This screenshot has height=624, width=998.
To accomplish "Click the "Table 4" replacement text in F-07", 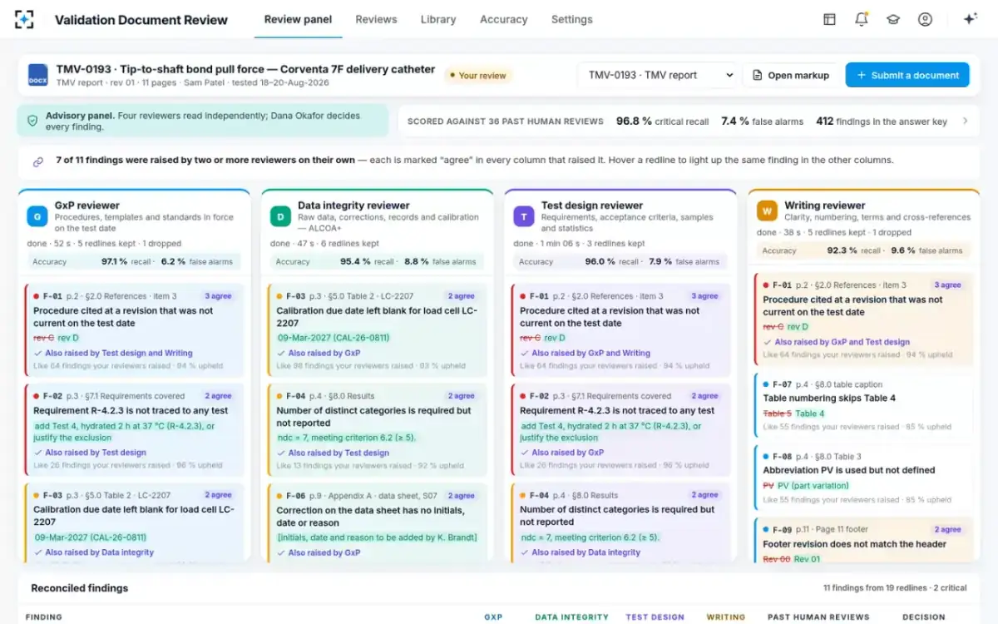I will tap(810, 414).
